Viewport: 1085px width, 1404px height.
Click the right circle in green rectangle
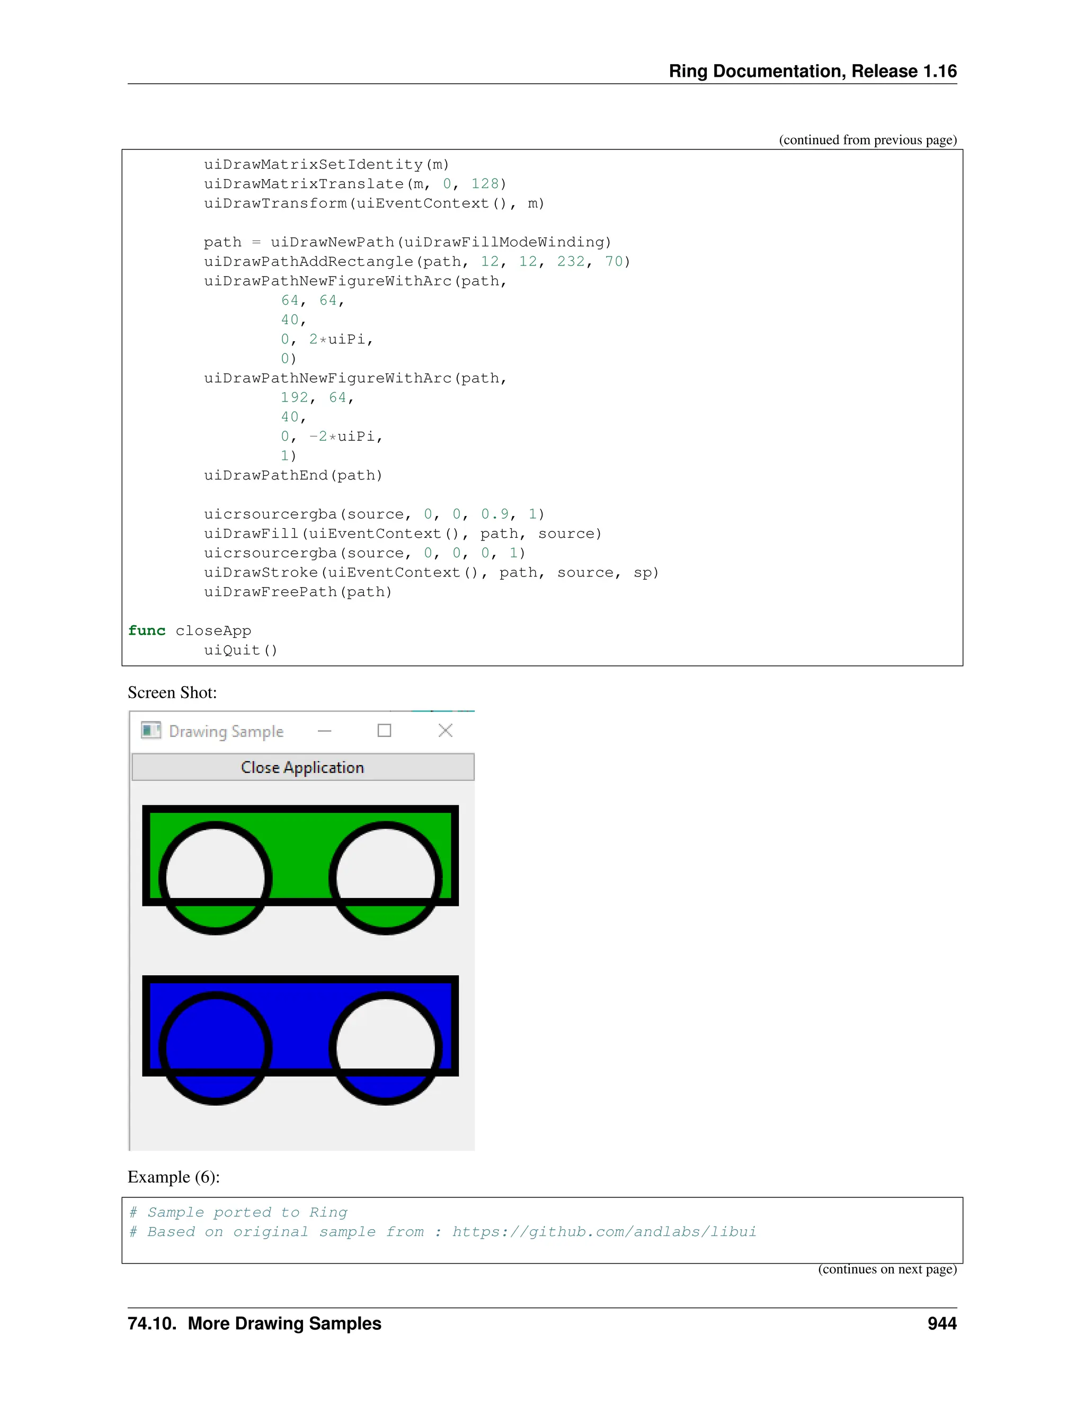(386, 868)
